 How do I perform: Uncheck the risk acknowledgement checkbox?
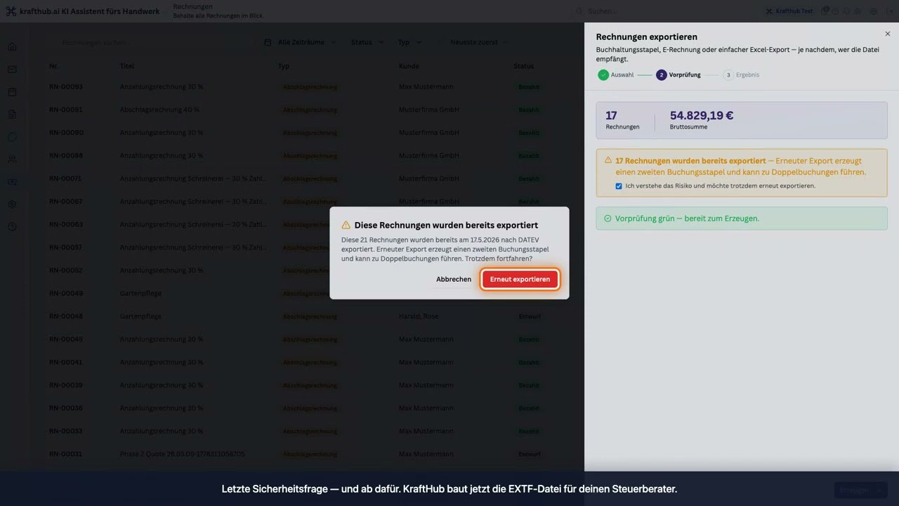click(x=619, y=186)
